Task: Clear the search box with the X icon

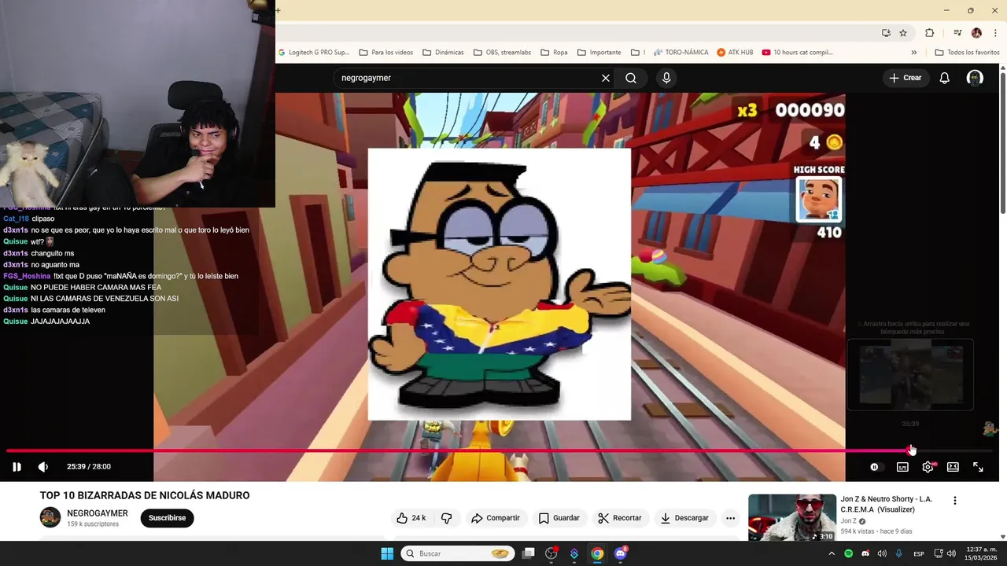Action: [x=606, y=78]
